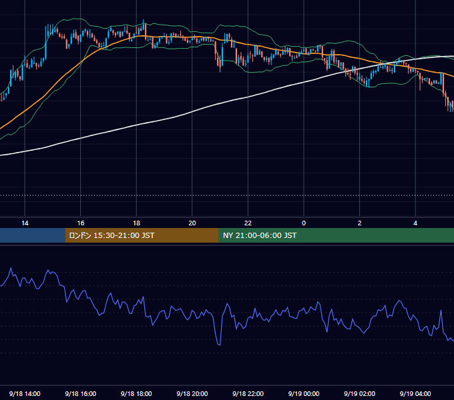Click the blue session bar before London

33,235
